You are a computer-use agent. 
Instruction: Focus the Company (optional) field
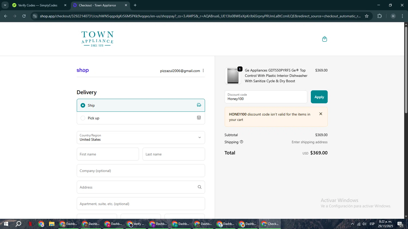141,171
